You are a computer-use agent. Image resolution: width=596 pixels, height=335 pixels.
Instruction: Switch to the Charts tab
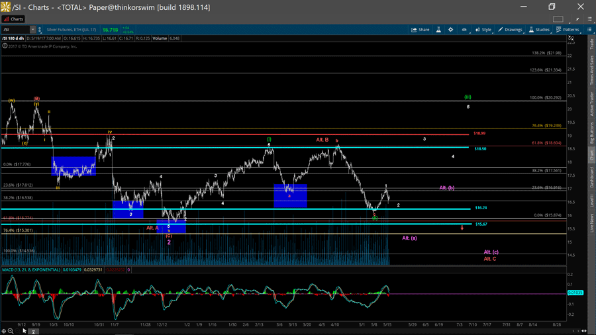click(14, 19)
